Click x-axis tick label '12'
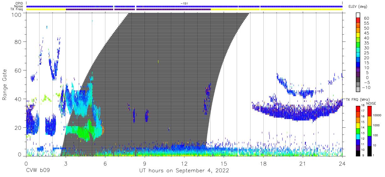The width and height of the screenshot is (385, 177). tap(184, 163)
